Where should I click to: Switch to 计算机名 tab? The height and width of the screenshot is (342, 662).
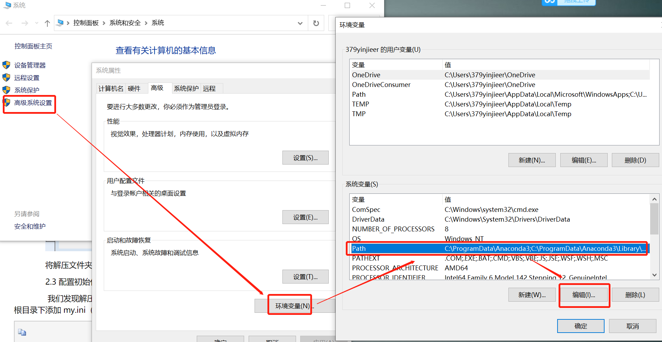[x=111, y=89]
